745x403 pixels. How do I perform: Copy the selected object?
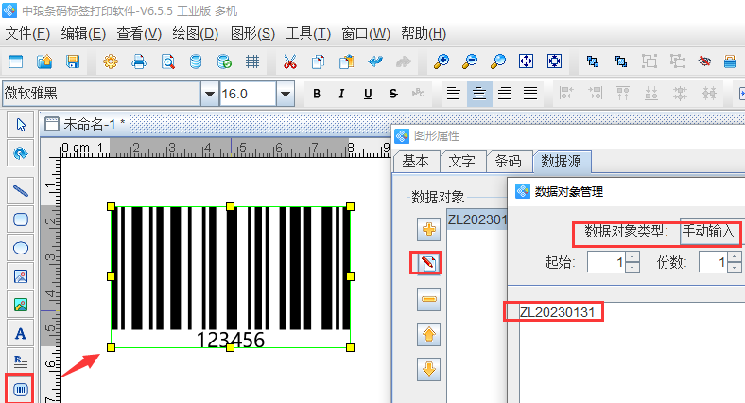point(318,61)
